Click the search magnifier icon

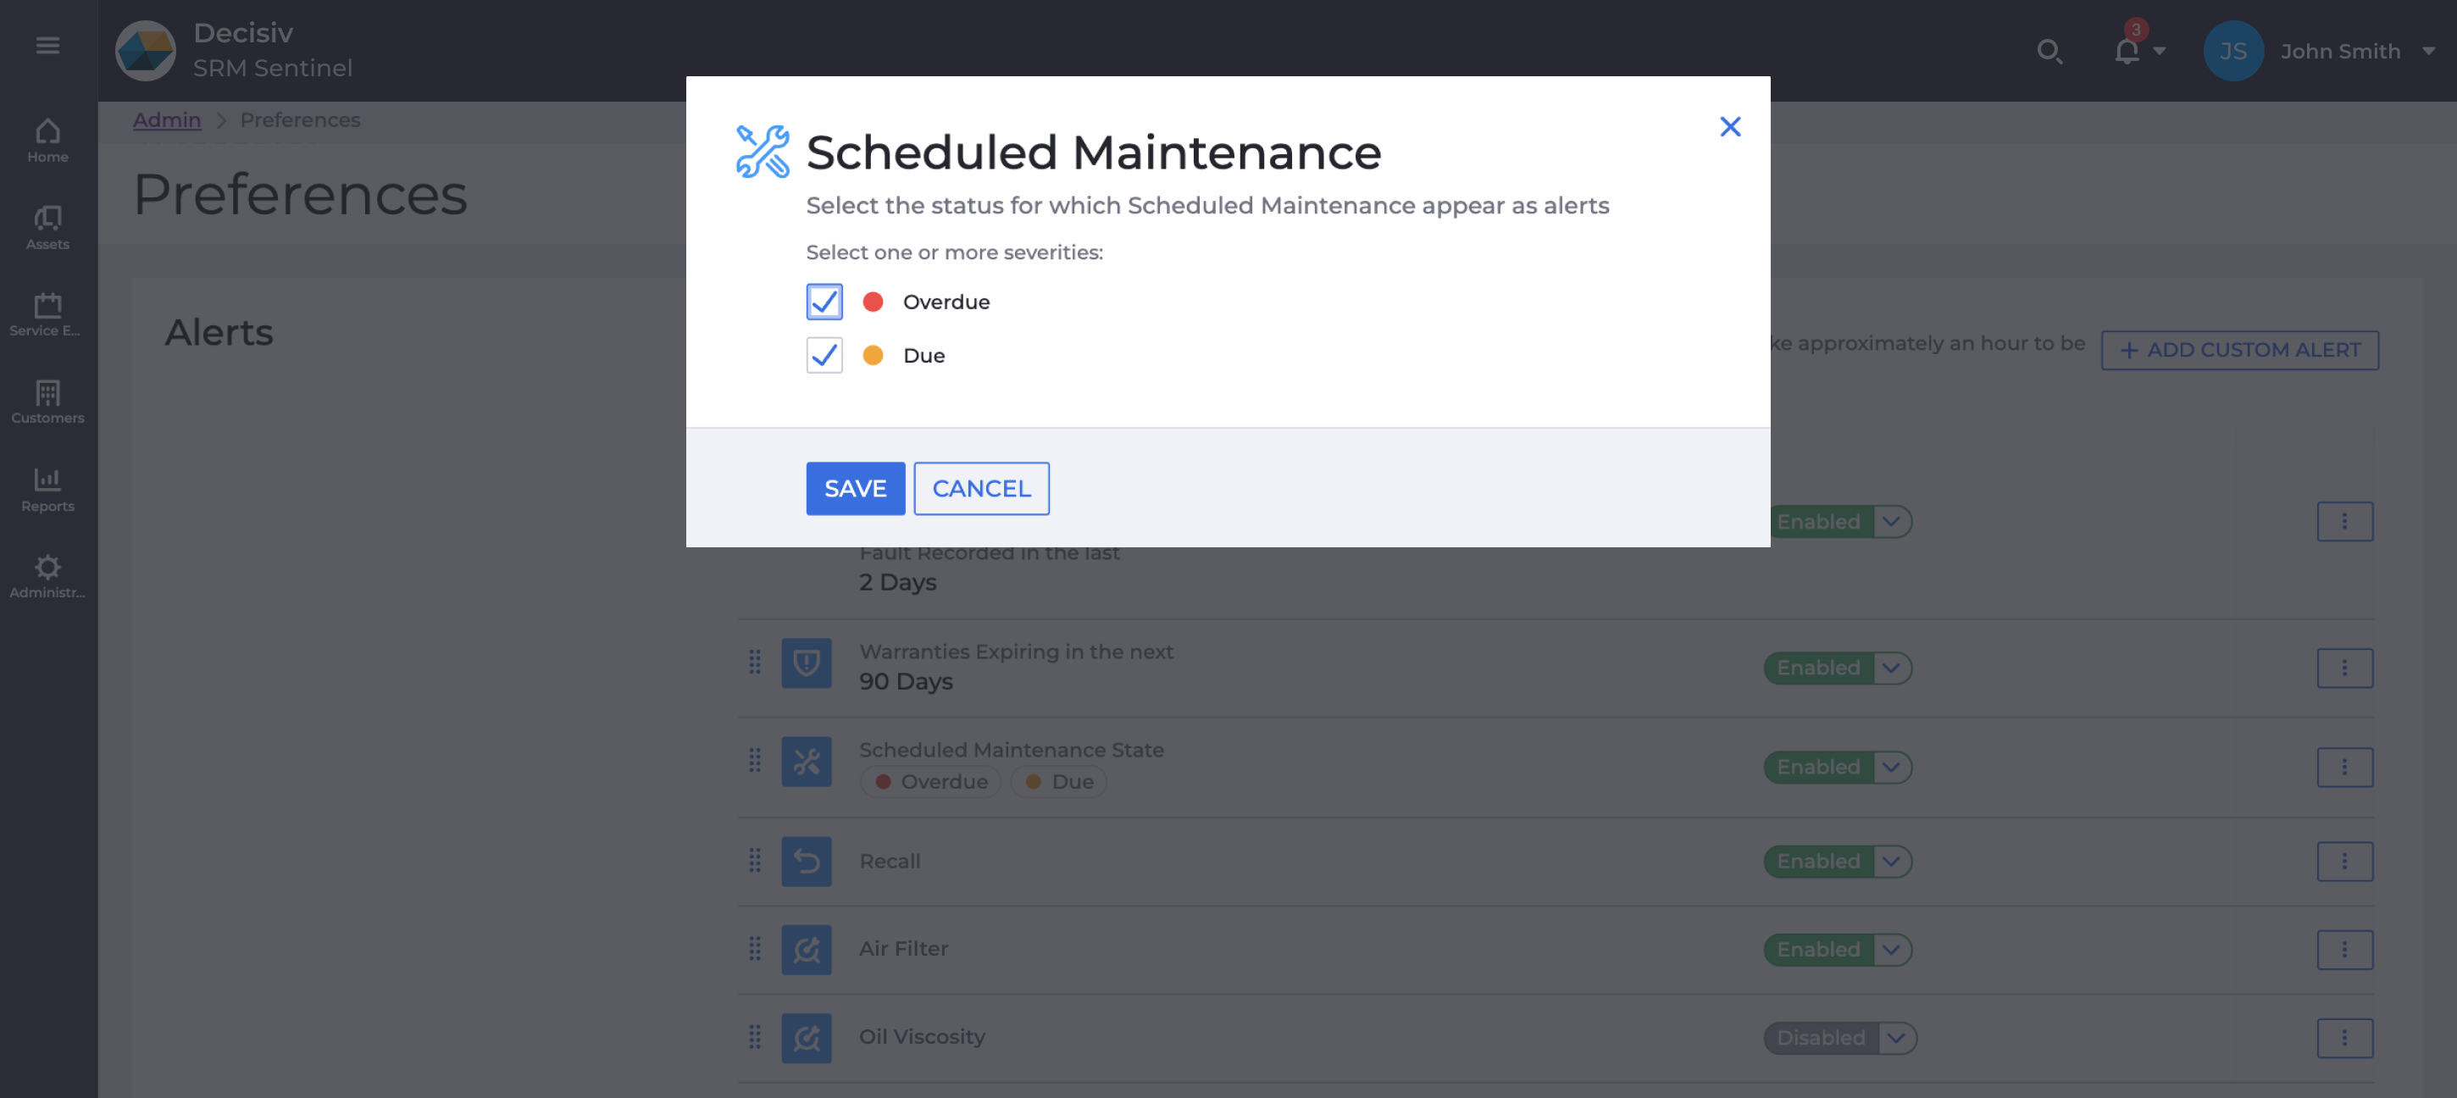coord(2049,52)
